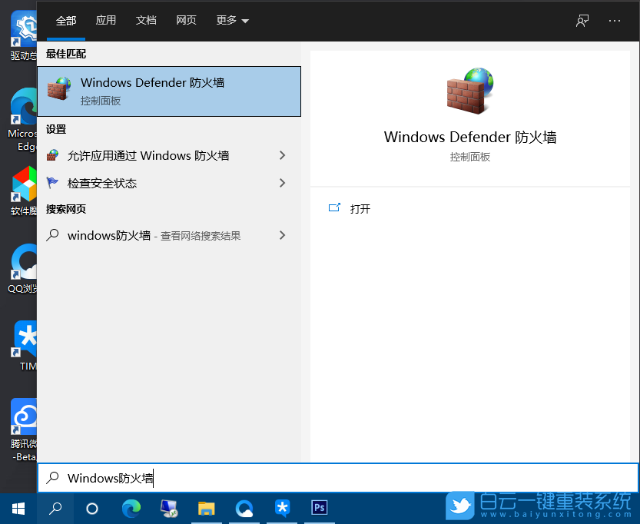The image size is (640, 524).
Task: Open Photoshop from the taskbar
Action: click(x=319, y=508)
